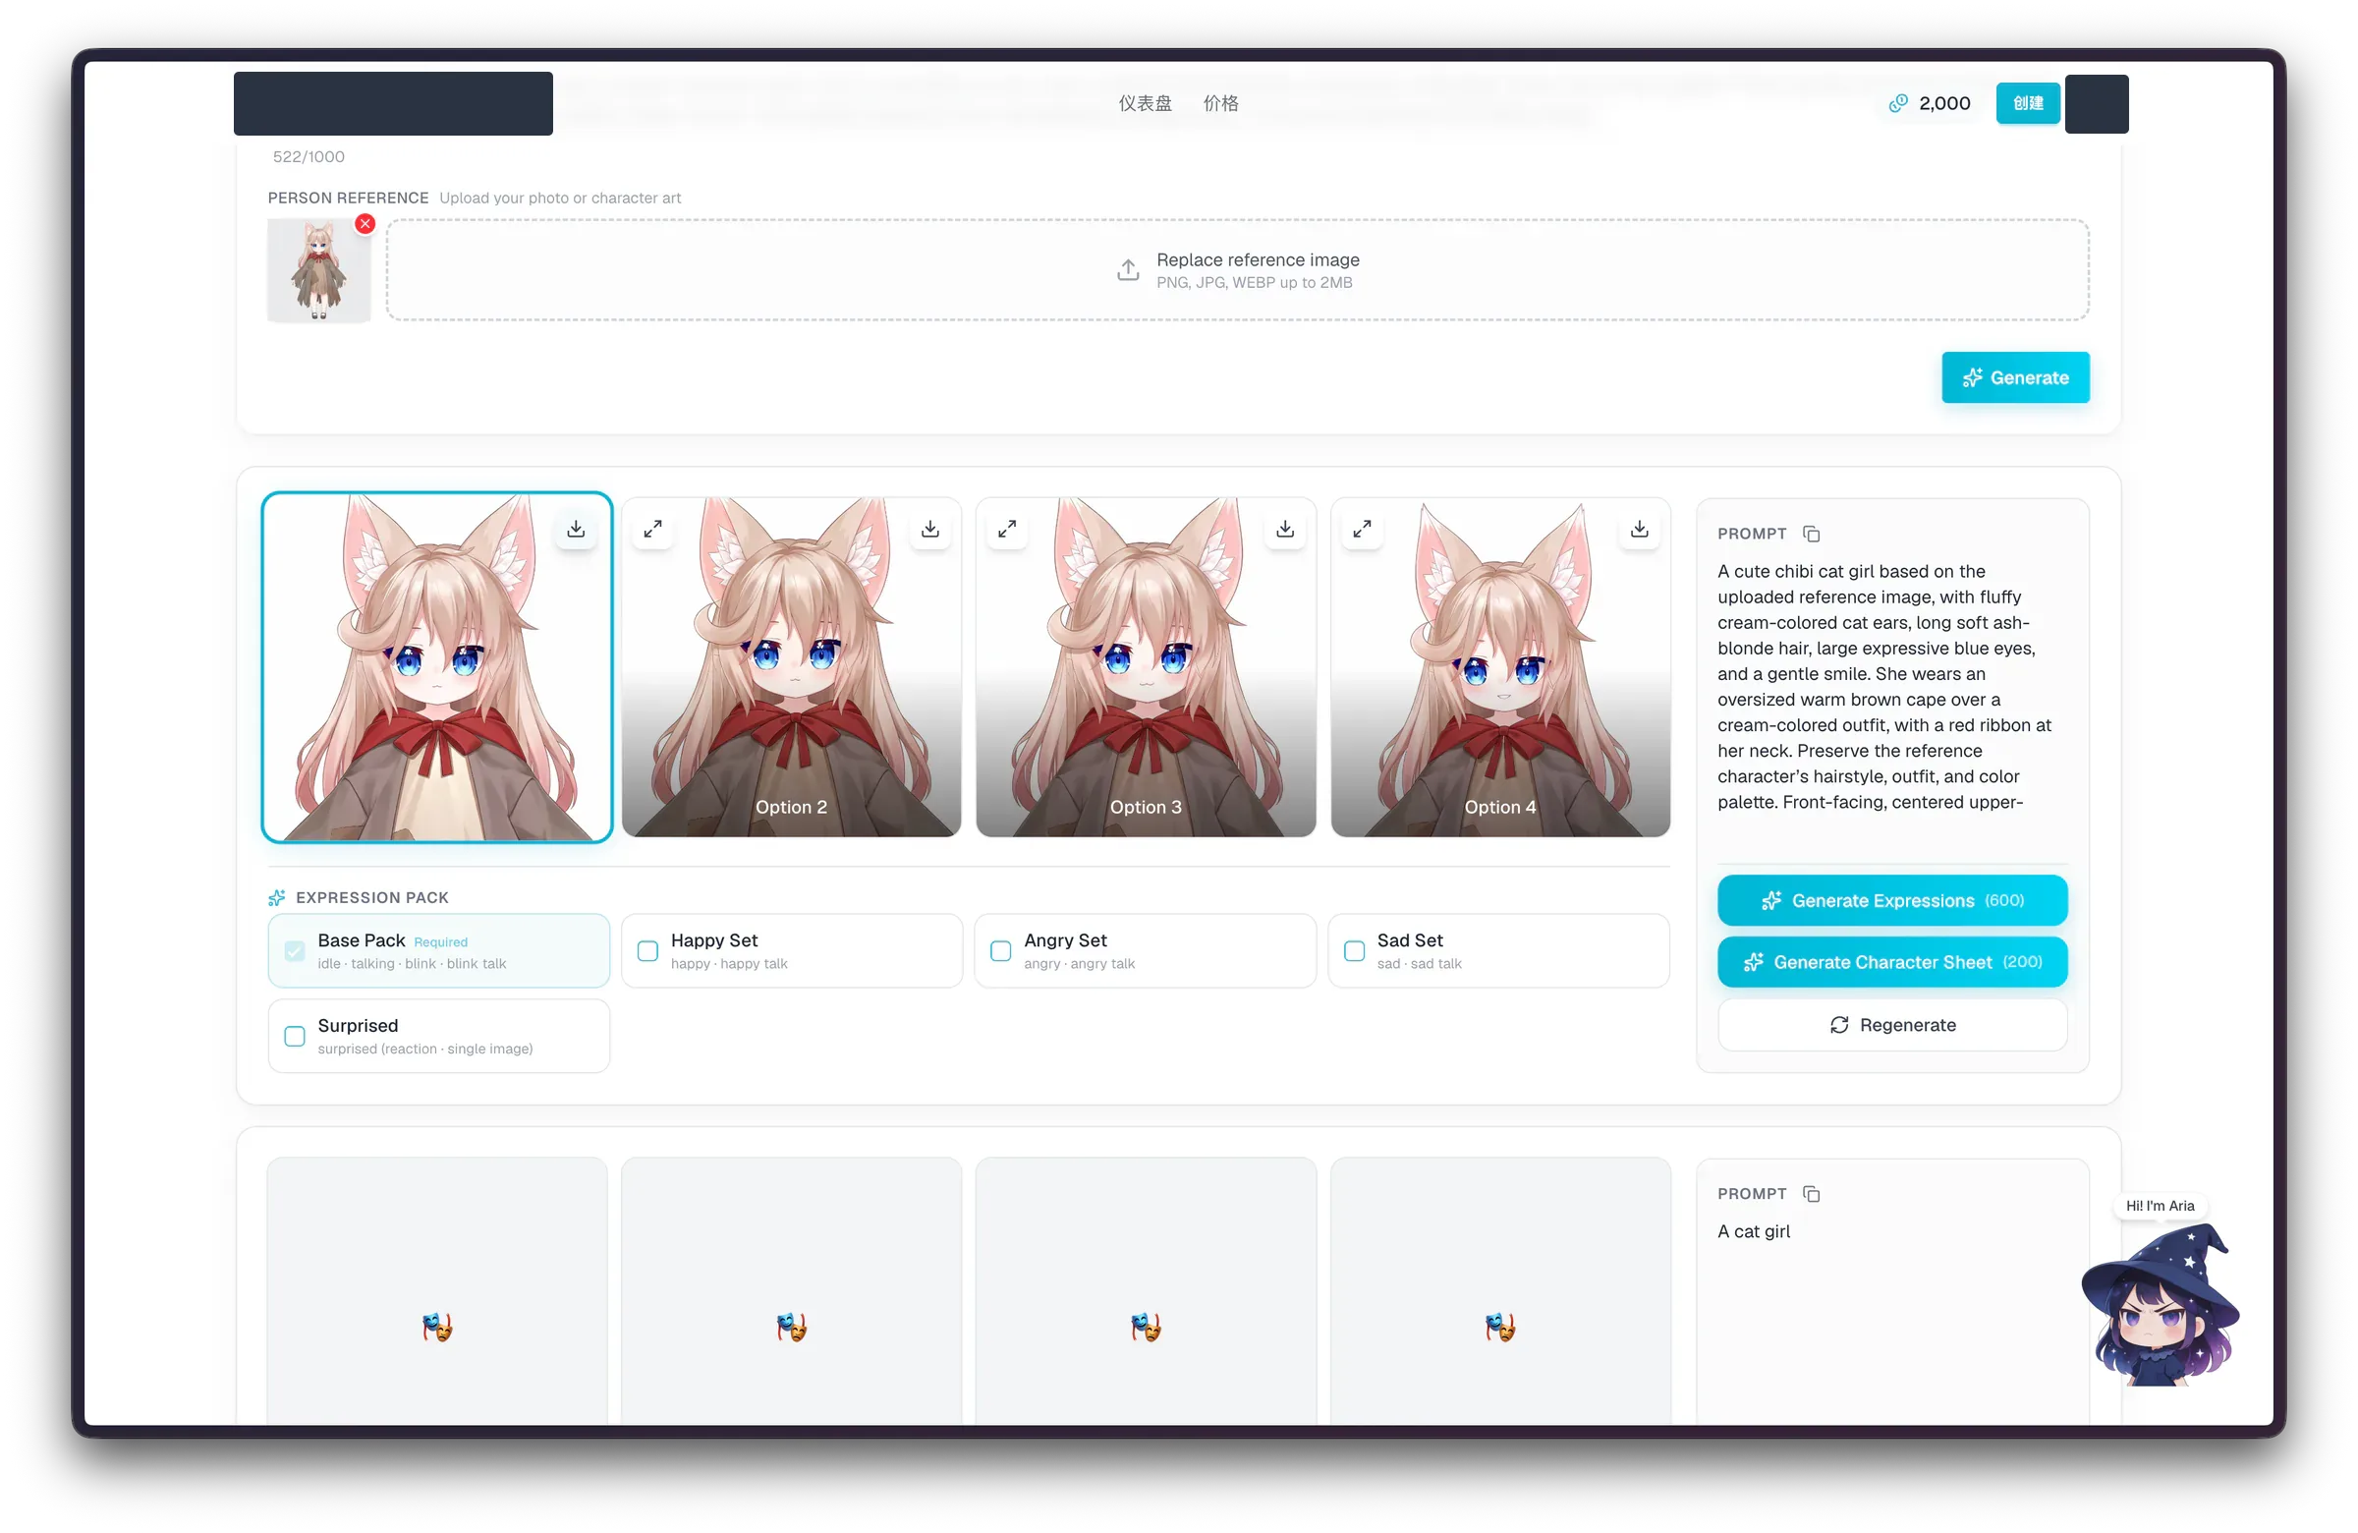Screen dimensions: 2358x1533
Task: Open the 仪表盘 dashboard menu item
Action: [1146, 103]
